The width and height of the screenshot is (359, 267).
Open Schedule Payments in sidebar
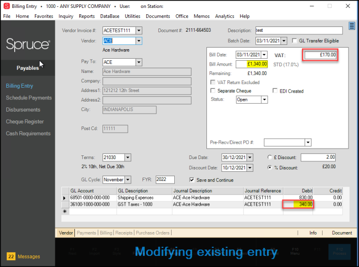[x=29, y=98]
